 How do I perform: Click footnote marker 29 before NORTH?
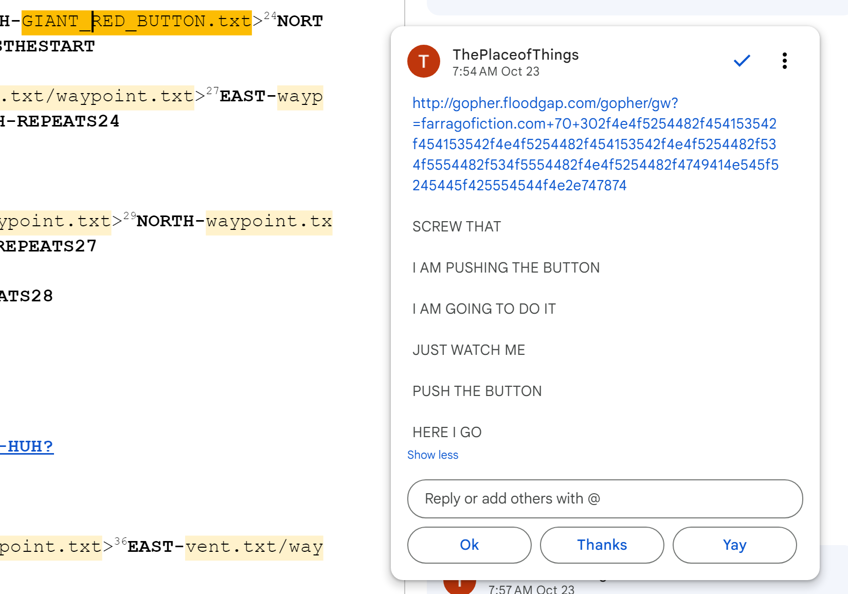coord(130,216)
